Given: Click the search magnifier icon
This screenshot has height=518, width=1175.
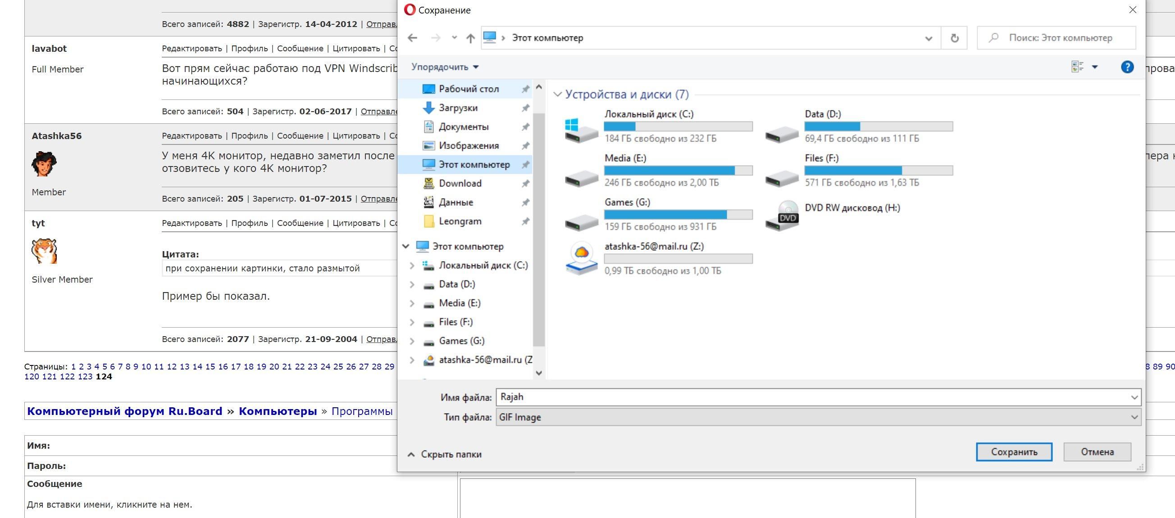Looking at the screenshot, I should tap(993, 37).
